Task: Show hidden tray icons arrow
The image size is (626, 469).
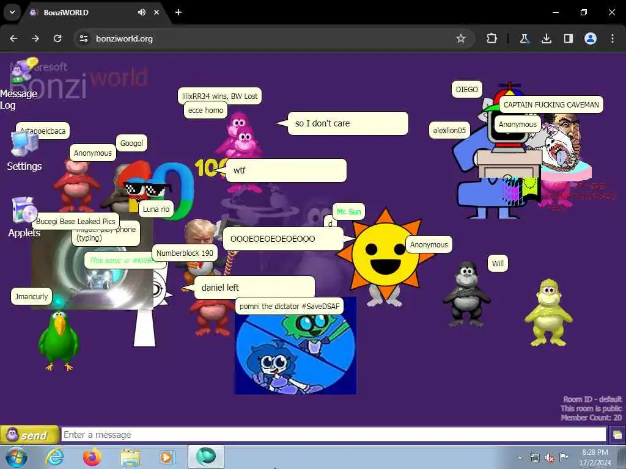Action: tap(520, 457)
